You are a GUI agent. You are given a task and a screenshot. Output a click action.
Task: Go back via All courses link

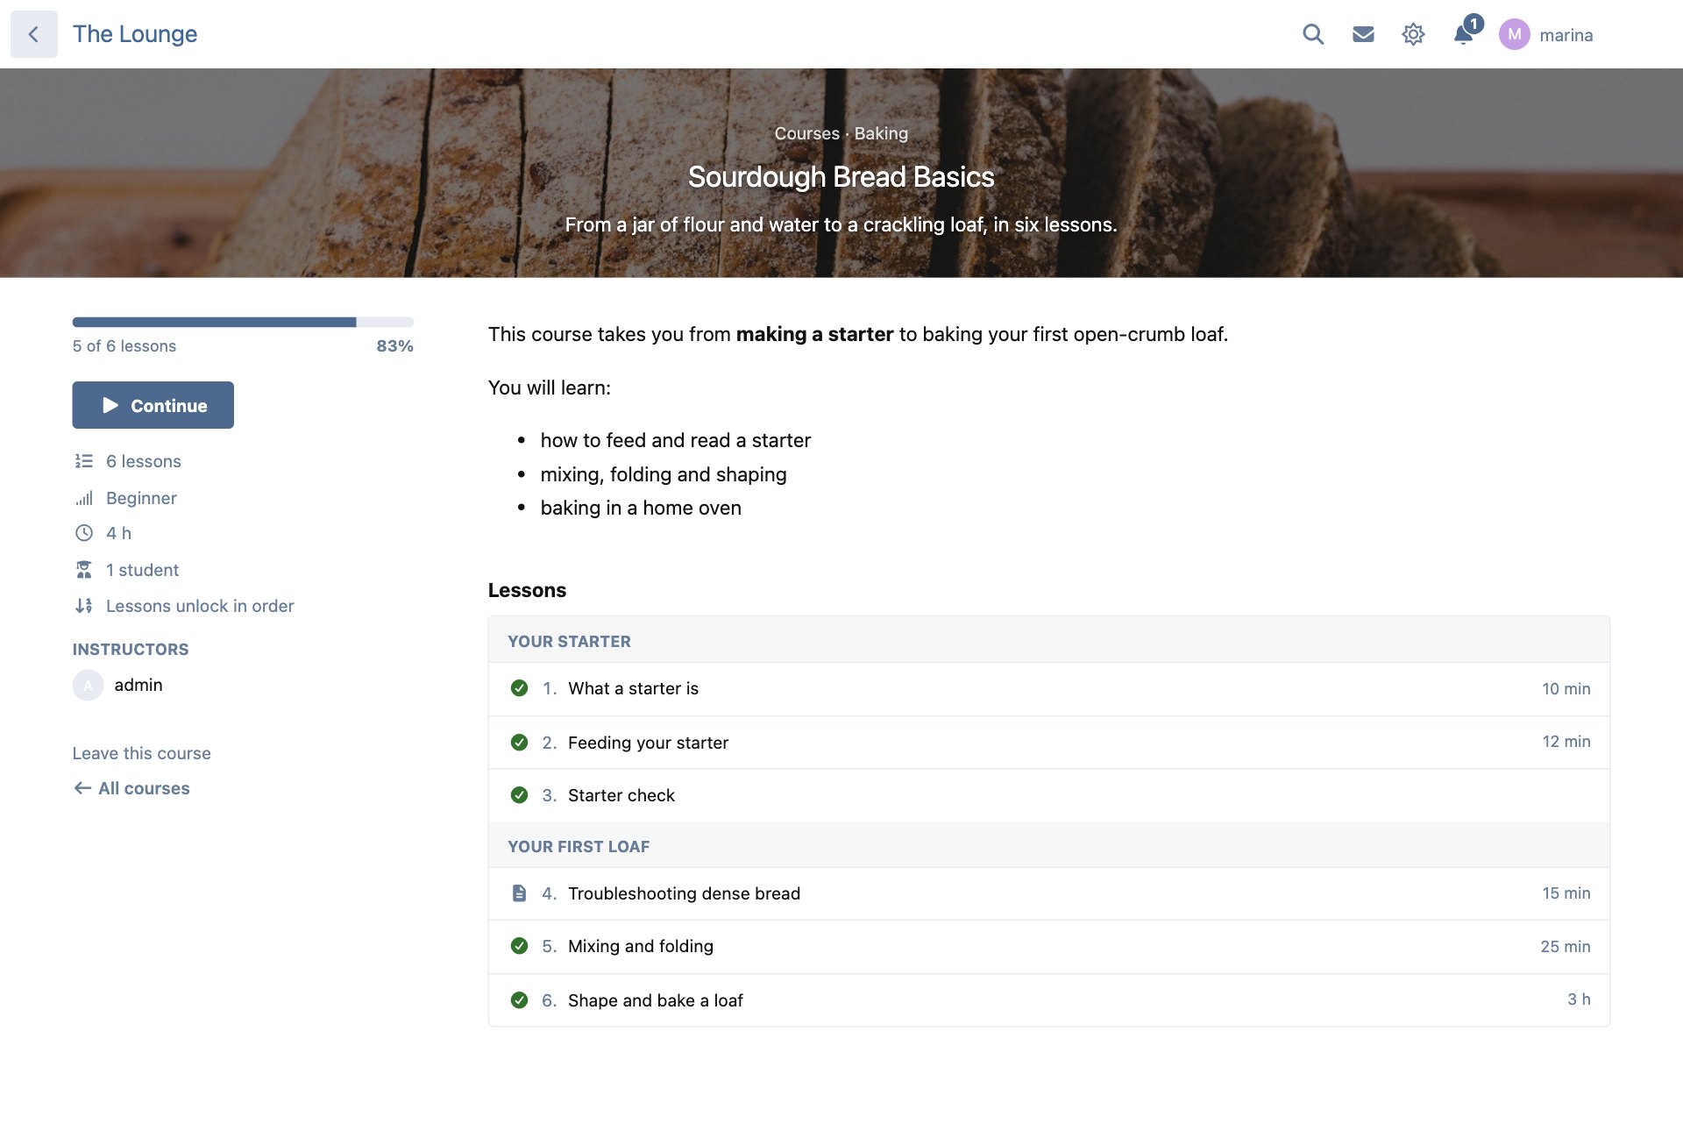[131, 788]
